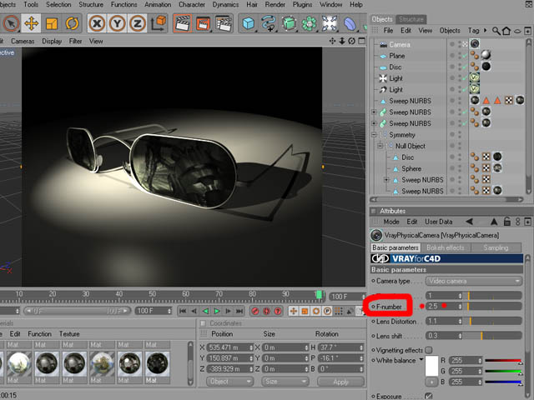Switch to the Structure tab
The image size is (534, 400).
[x=411, y=19]
